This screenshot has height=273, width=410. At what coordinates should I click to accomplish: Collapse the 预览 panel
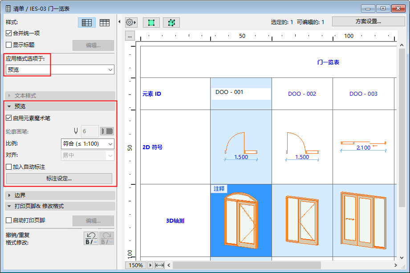tap(60, 106)
